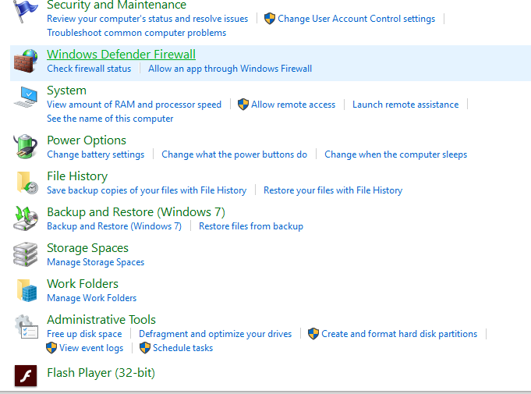Click shield icon beside Allow remote access

(242, 105)
